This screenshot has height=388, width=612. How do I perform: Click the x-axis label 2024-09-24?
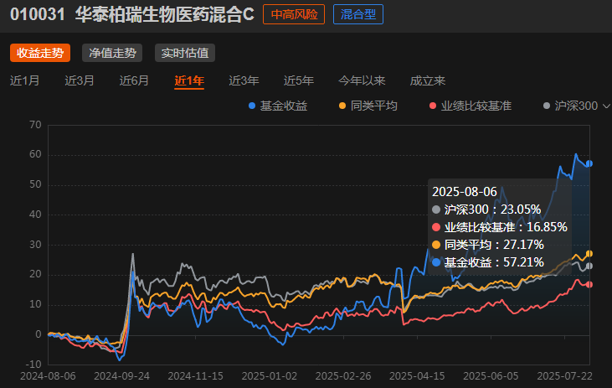point(121,376)
